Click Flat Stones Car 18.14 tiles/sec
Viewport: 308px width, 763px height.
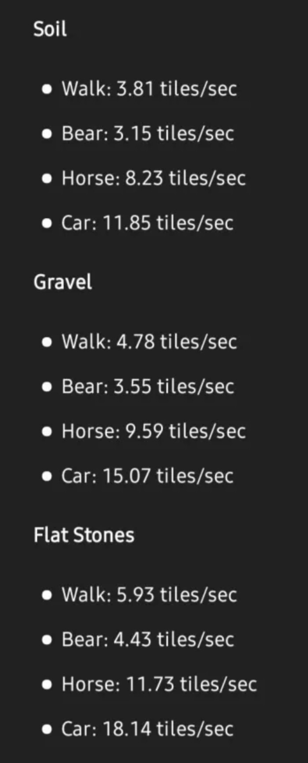coord(147,729)
